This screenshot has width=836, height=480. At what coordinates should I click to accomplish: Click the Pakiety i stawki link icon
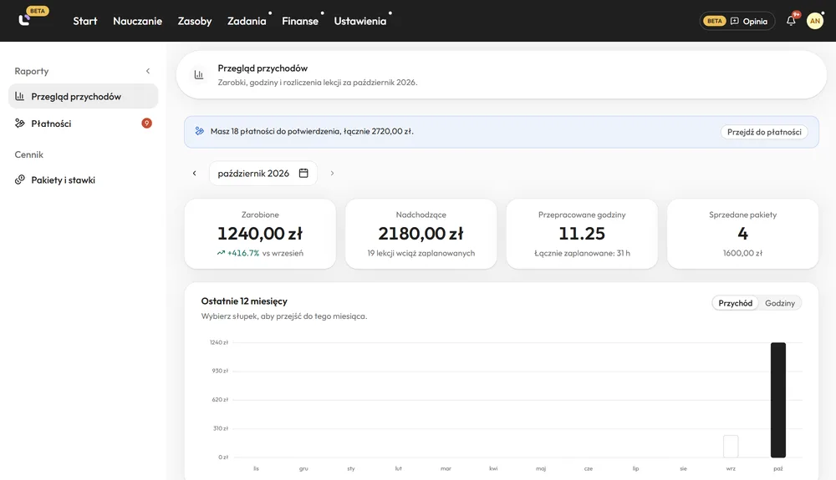20,179
